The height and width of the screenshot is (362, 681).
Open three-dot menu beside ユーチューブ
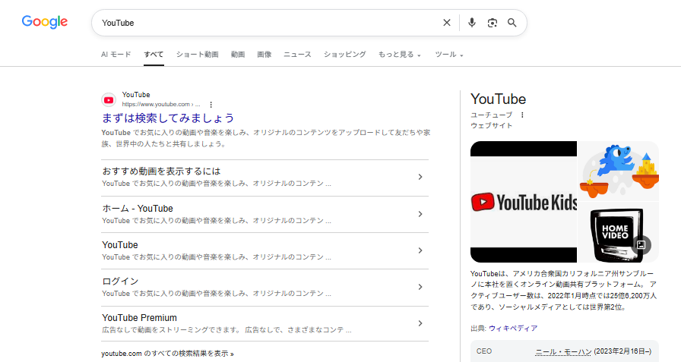[522, 115]
